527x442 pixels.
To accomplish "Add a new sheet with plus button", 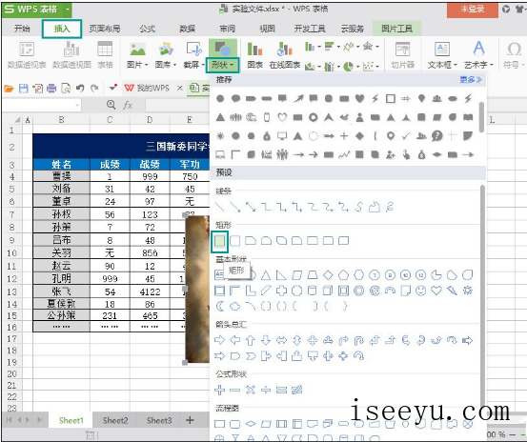I will [190, 420].
